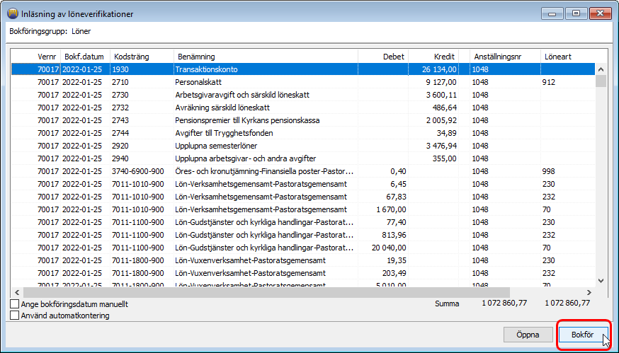
Task: Click kredit amount 34,89
Action: pyautogui.click(x=447, y=133)
